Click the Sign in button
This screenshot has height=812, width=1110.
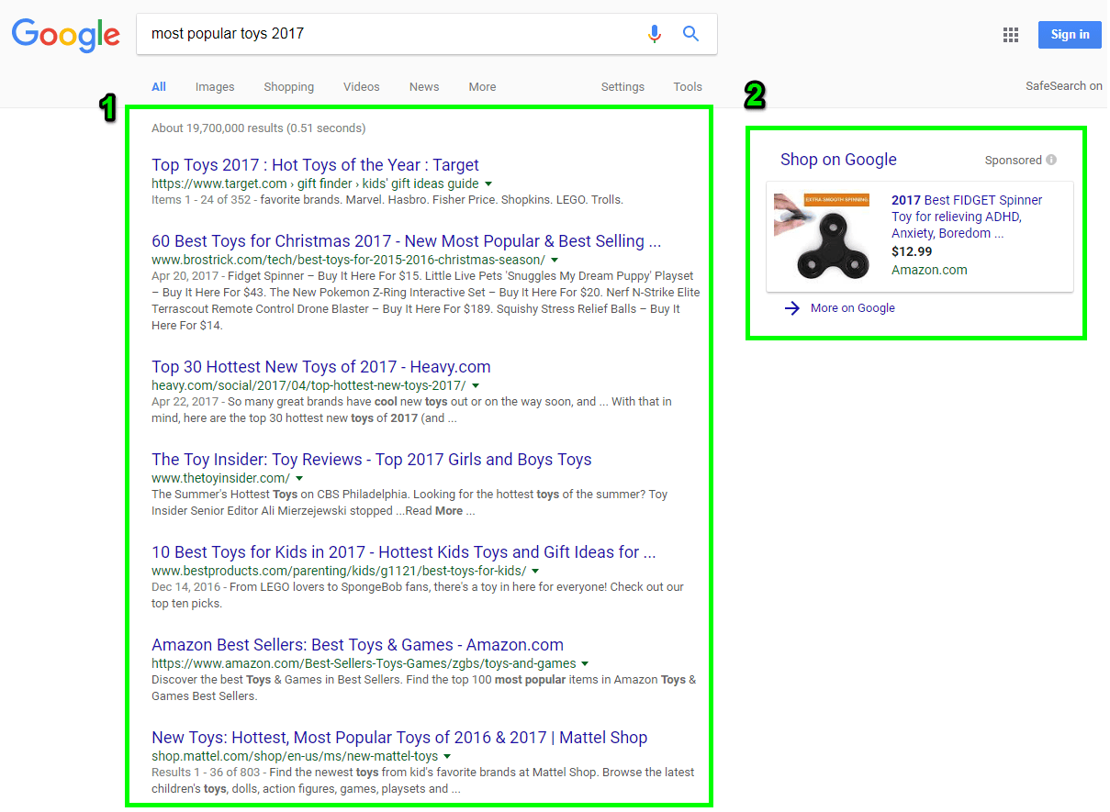1069,34
